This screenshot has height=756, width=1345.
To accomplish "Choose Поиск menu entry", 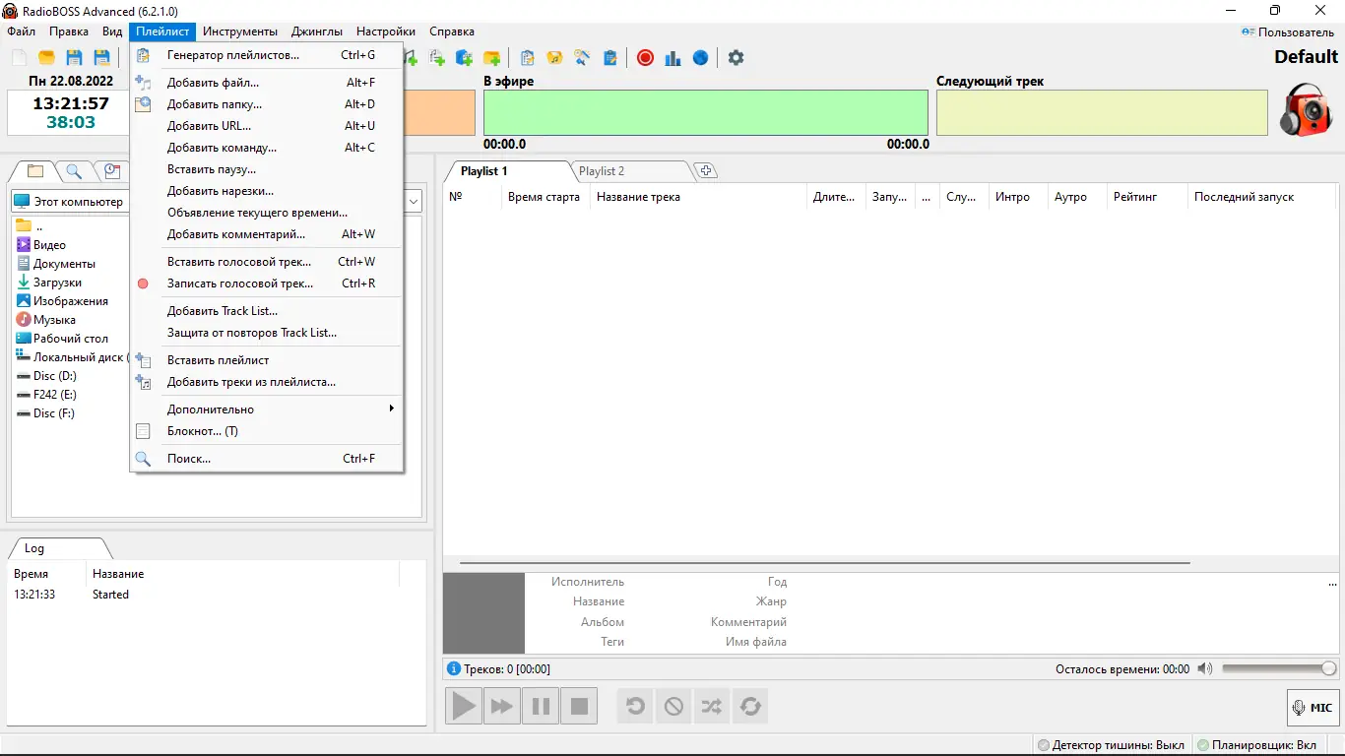I will (267, 459).
